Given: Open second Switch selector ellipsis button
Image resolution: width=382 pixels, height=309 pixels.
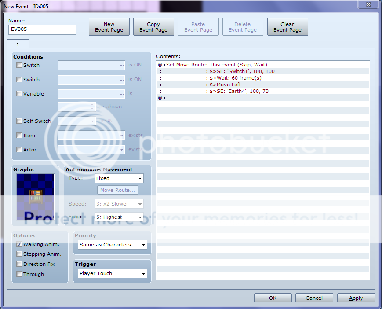Looking at the screenshot, I should click(122, 80).
